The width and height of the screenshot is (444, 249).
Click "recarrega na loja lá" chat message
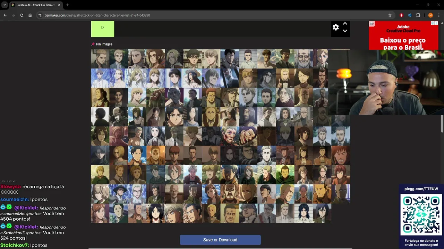pyautogui.click(x=43, y=187)
